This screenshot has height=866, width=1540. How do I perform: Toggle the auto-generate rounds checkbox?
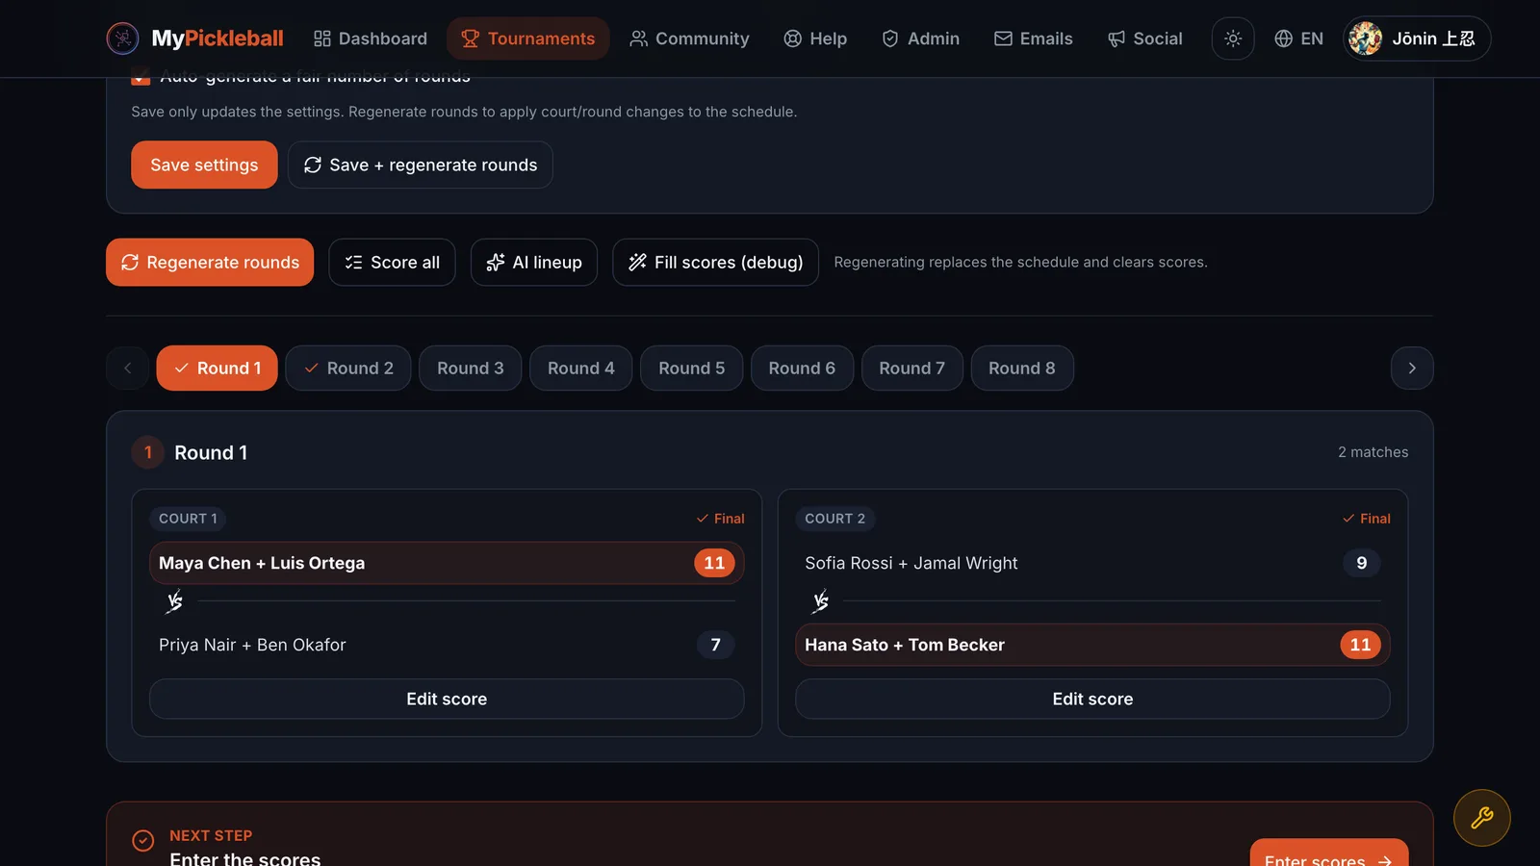pyautogui.click(x=141, y=77)
